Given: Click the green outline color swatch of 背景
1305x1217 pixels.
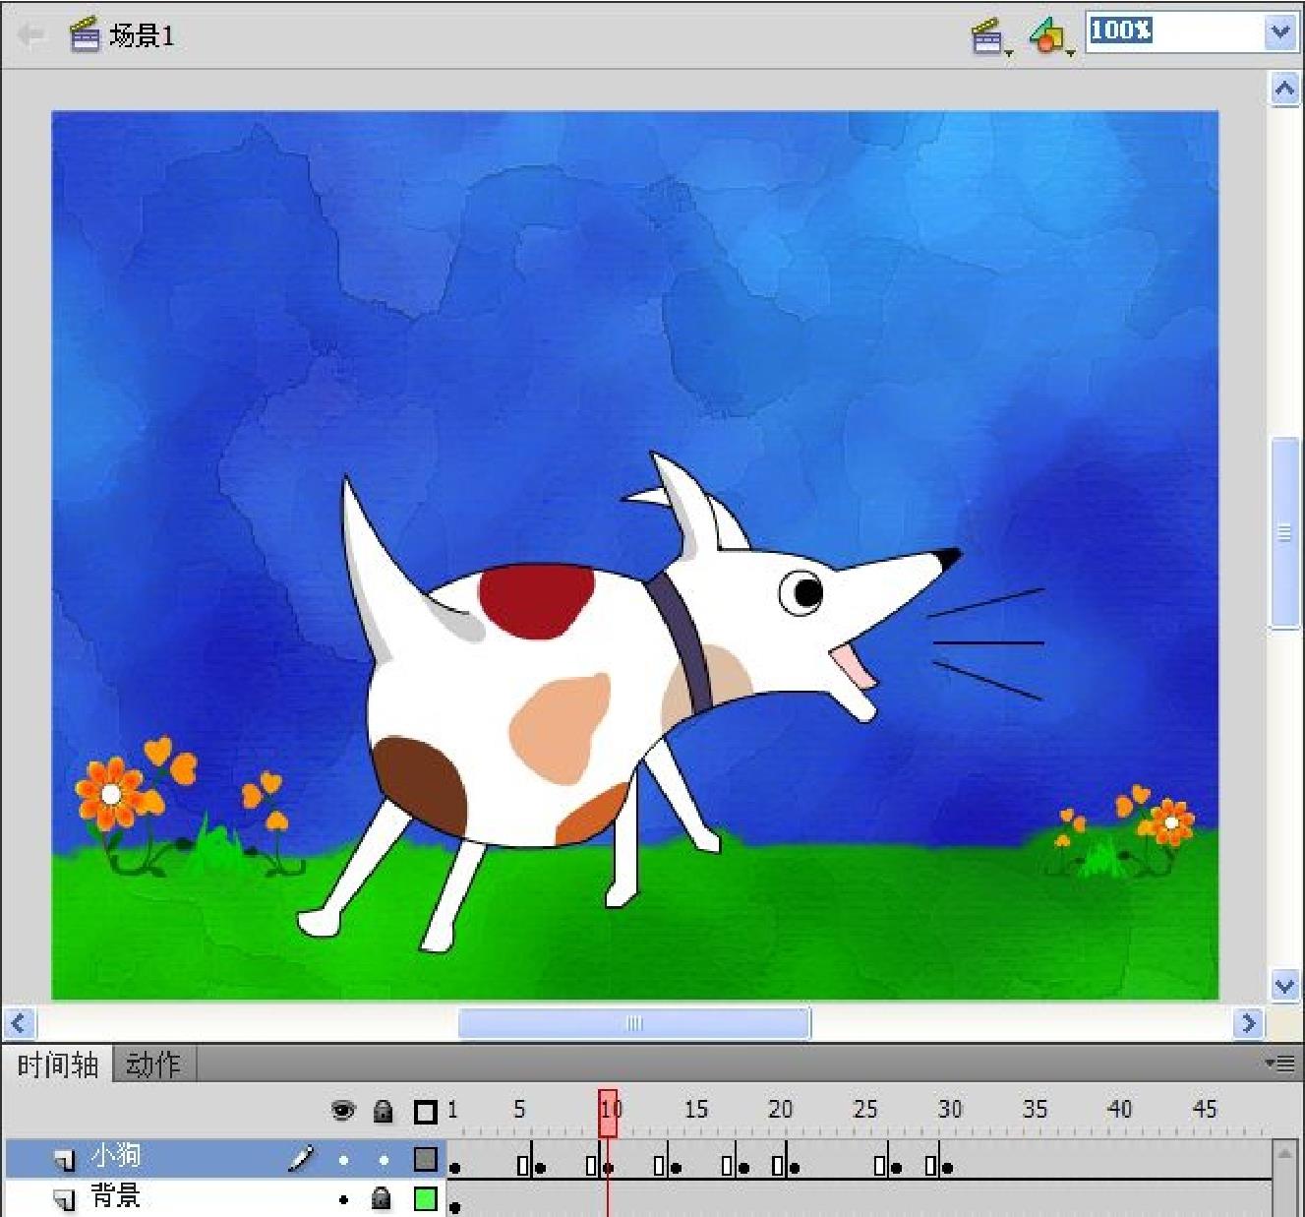Looking at the screenshot, I should (425, 1198).
